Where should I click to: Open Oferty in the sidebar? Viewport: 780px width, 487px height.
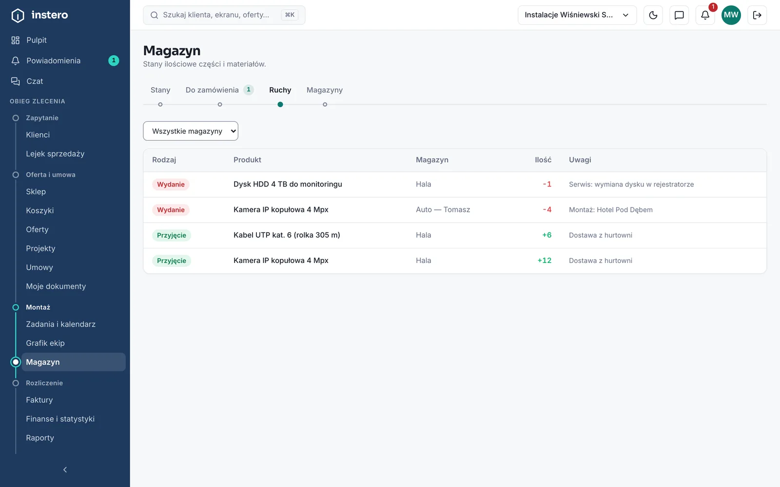pos(37,230)
